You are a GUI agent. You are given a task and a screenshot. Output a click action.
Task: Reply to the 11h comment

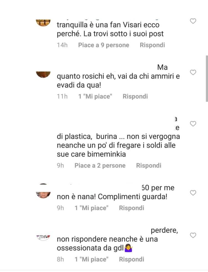(135, 96)
